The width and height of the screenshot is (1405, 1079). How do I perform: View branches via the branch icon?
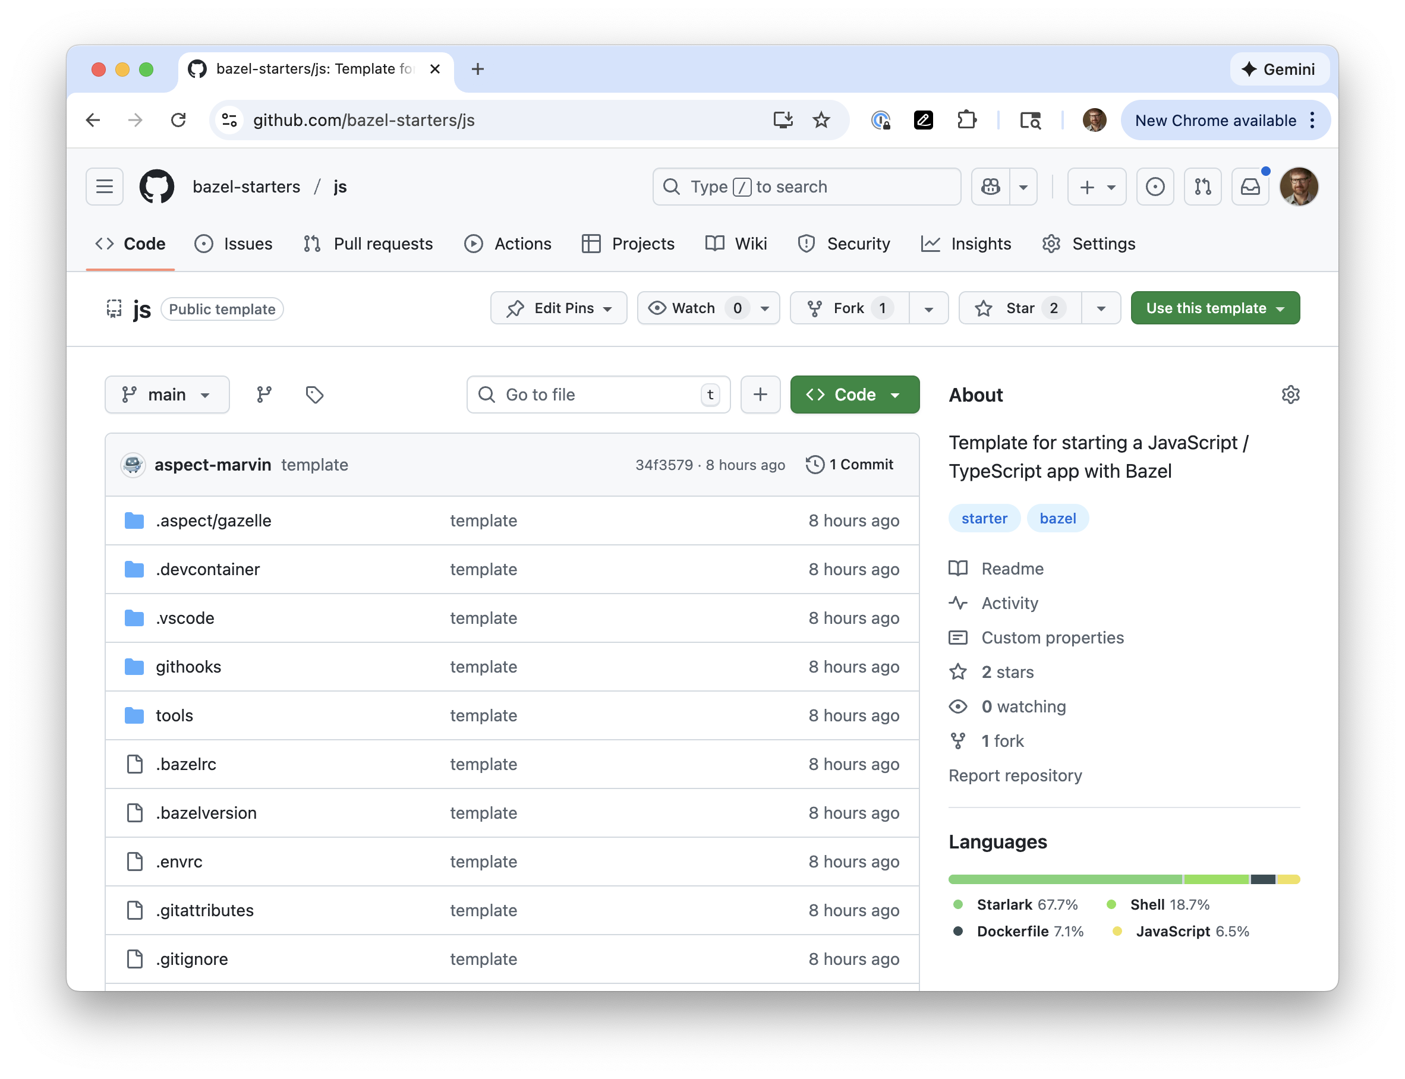pyautogui.click(x=264, y=395)
